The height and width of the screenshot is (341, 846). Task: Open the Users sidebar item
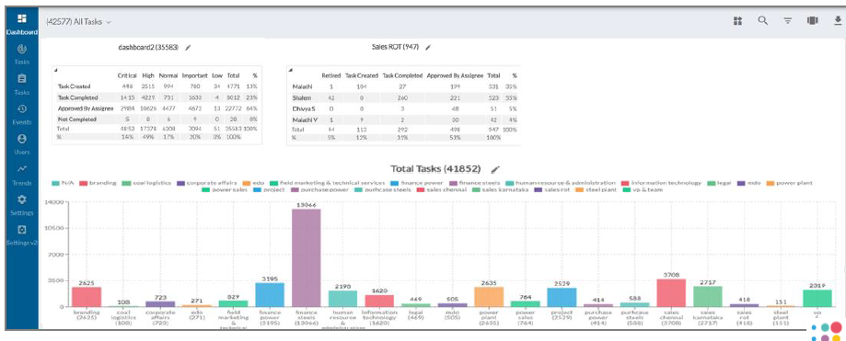coord(21,144)
